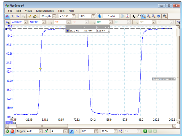
Task: Click the vertical scrollbar thumb
Action: (178, 78)
